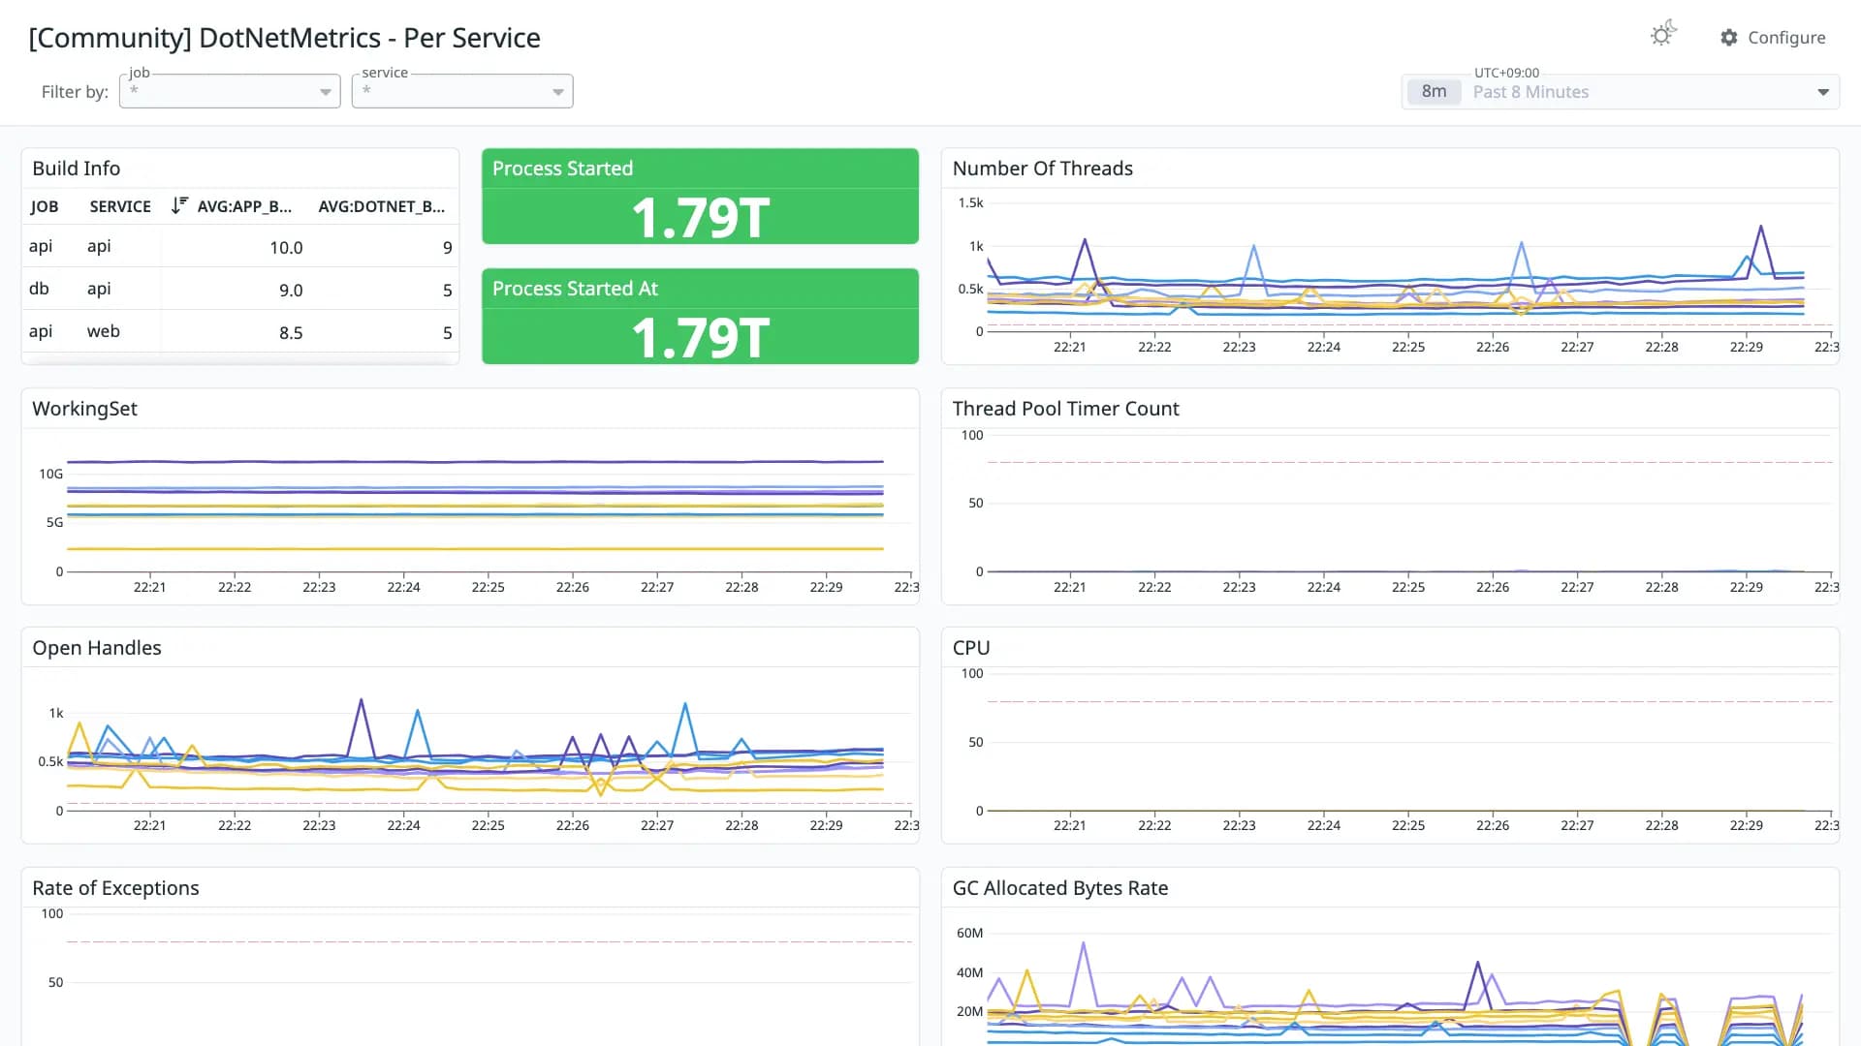Click the sort arrow icon in Build Info
Screen dimensions: 1861x1046
click(179, 205)
